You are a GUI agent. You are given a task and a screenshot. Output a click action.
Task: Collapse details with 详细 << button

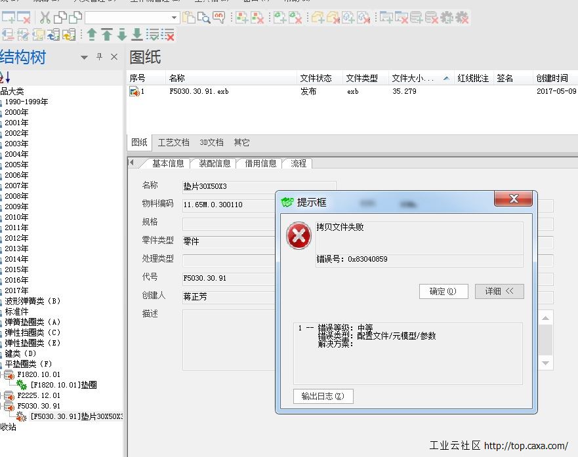point(499,291)
